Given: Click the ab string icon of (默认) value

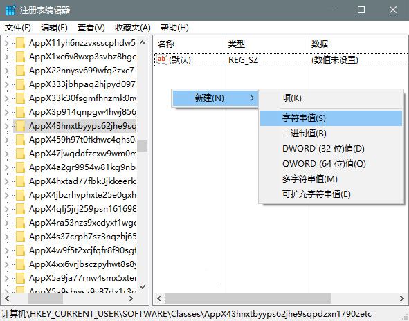Looking at the screenshot, I should 161,59.
